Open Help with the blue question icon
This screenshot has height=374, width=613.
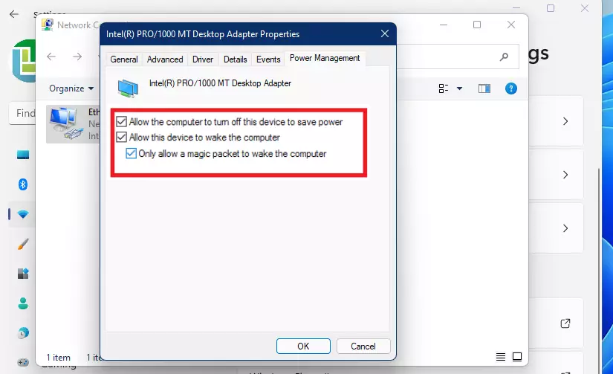coord(511,88)
